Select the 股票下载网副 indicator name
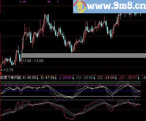 tap(11, 78)
